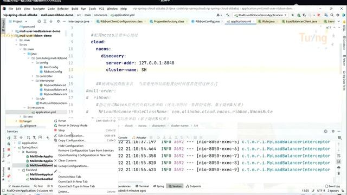Expand the controller package in project tree
The image size is (347, 195).
[33, 76]
